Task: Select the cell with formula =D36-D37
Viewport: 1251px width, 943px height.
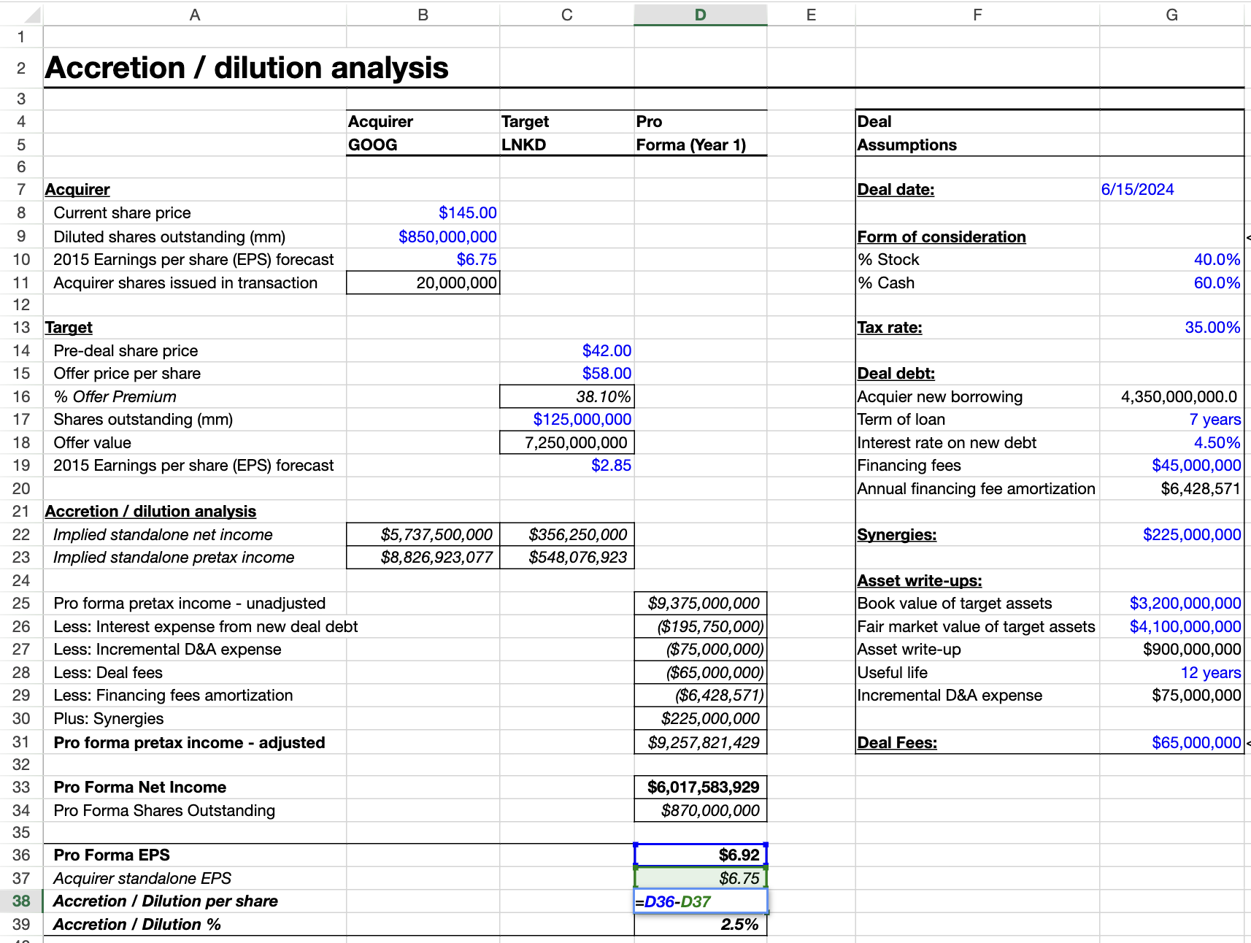Action: [x=700, y=901]
